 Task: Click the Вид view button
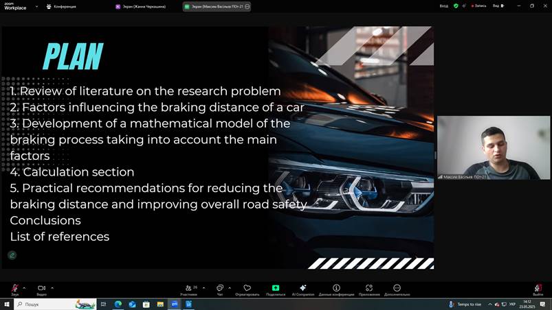(x=497, y=5)
